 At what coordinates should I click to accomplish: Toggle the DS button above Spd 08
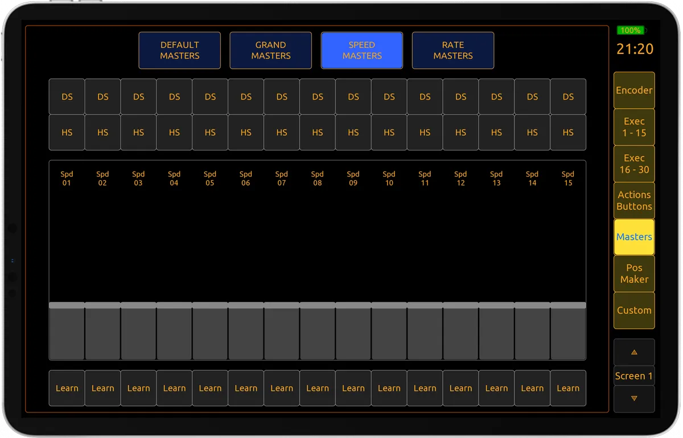pos(318,97)
